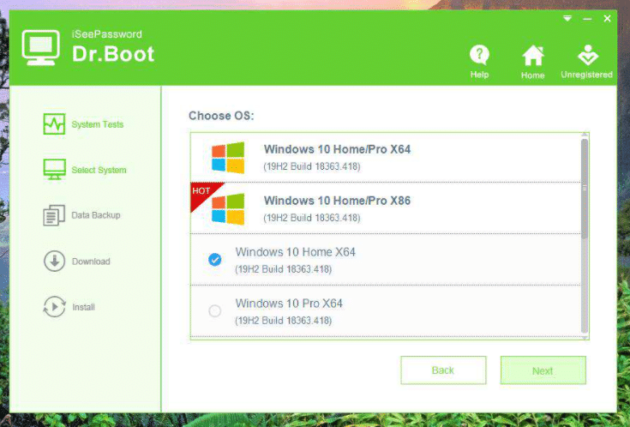Open the title bar dropdown menu arrow
This screenshot has width=630, height=427.
(x=567, y=18)
